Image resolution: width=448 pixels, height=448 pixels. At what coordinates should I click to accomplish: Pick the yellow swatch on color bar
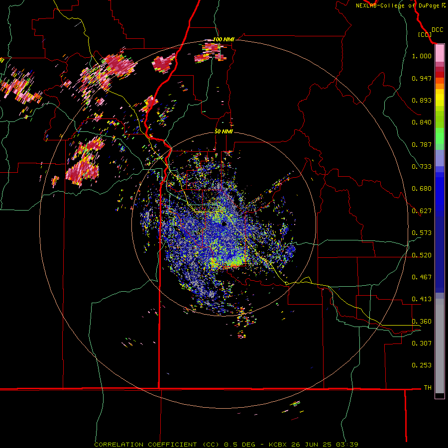click(x=440, y=98)
